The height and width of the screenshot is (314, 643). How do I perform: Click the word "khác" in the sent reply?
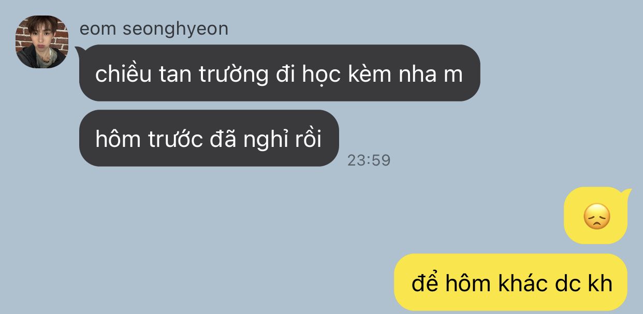(x=518, y=283)
